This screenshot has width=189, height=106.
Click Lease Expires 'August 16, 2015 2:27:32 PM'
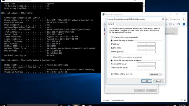point(62,39)
